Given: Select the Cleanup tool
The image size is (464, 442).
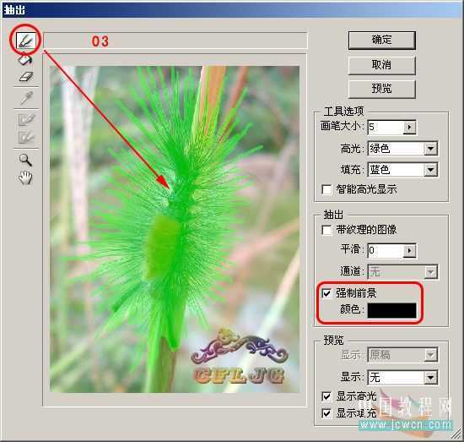Looking at the screenshot, I should [x=26, y=119].
